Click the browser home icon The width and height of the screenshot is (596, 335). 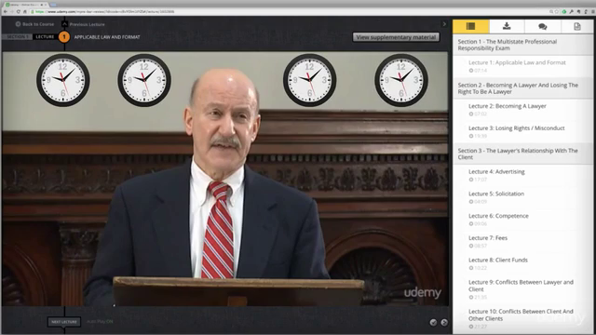click(25, 12)
